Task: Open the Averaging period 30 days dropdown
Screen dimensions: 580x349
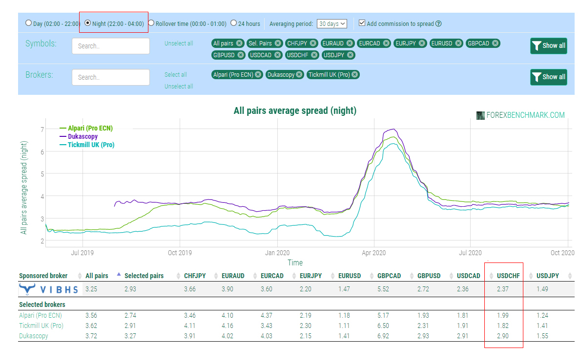Action: point(332,24)
